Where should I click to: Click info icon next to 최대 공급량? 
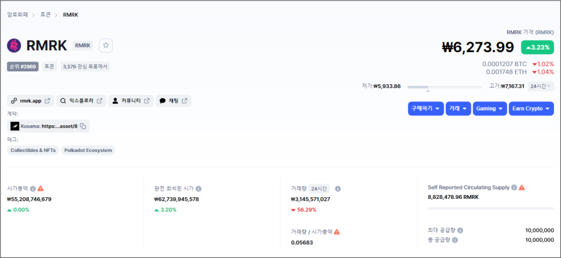pos(460,230)
